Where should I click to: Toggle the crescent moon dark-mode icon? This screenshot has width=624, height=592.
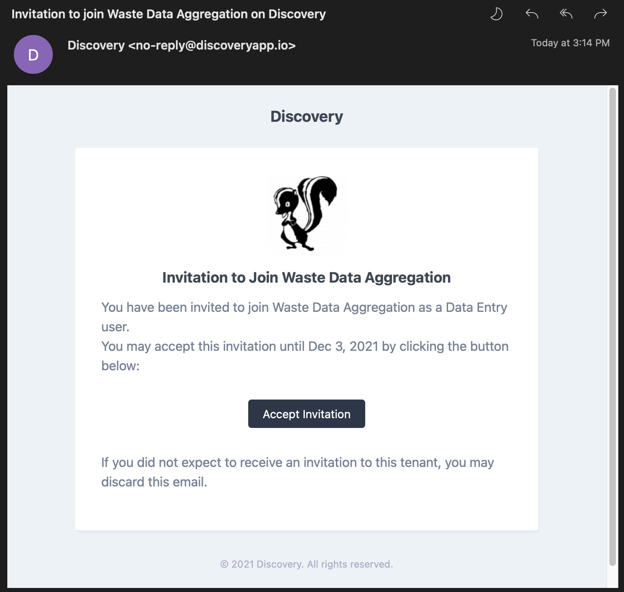point(496,14)
